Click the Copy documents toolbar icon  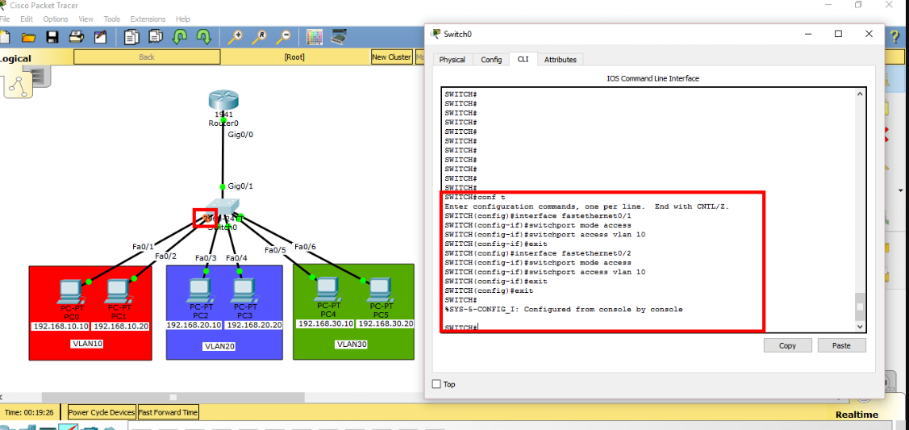132,38
